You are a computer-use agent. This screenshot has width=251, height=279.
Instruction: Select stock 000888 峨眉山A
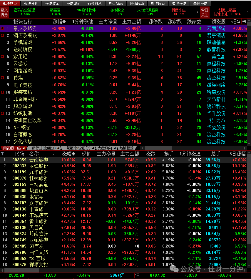pos(123,191)
